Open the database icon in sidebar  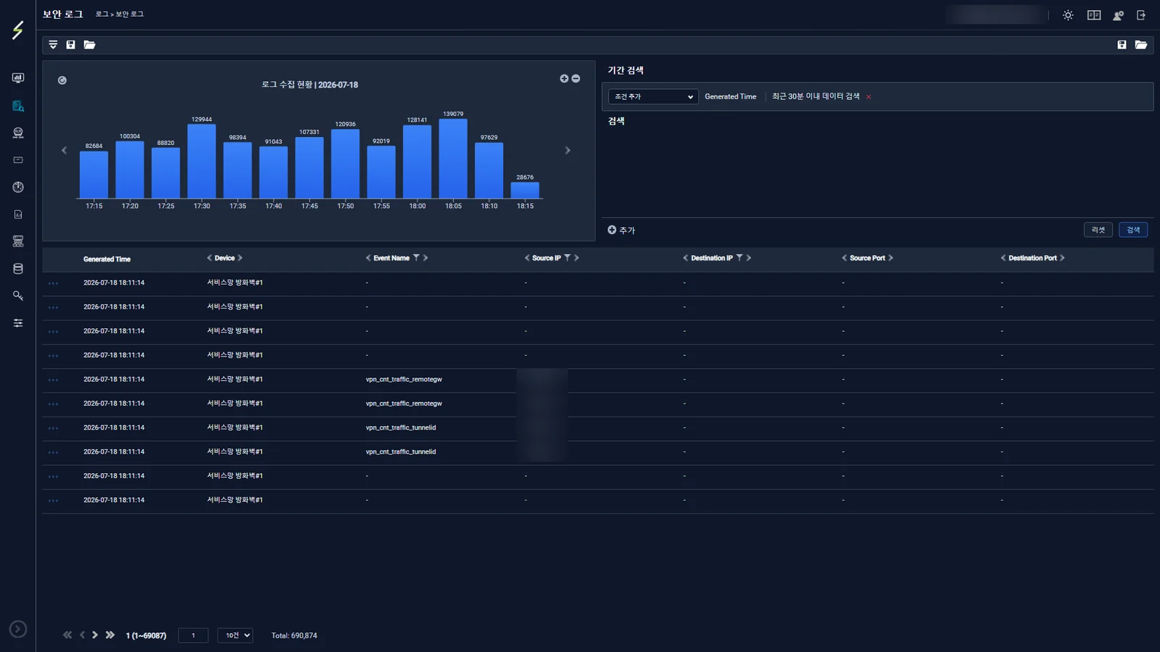(18, 269)
